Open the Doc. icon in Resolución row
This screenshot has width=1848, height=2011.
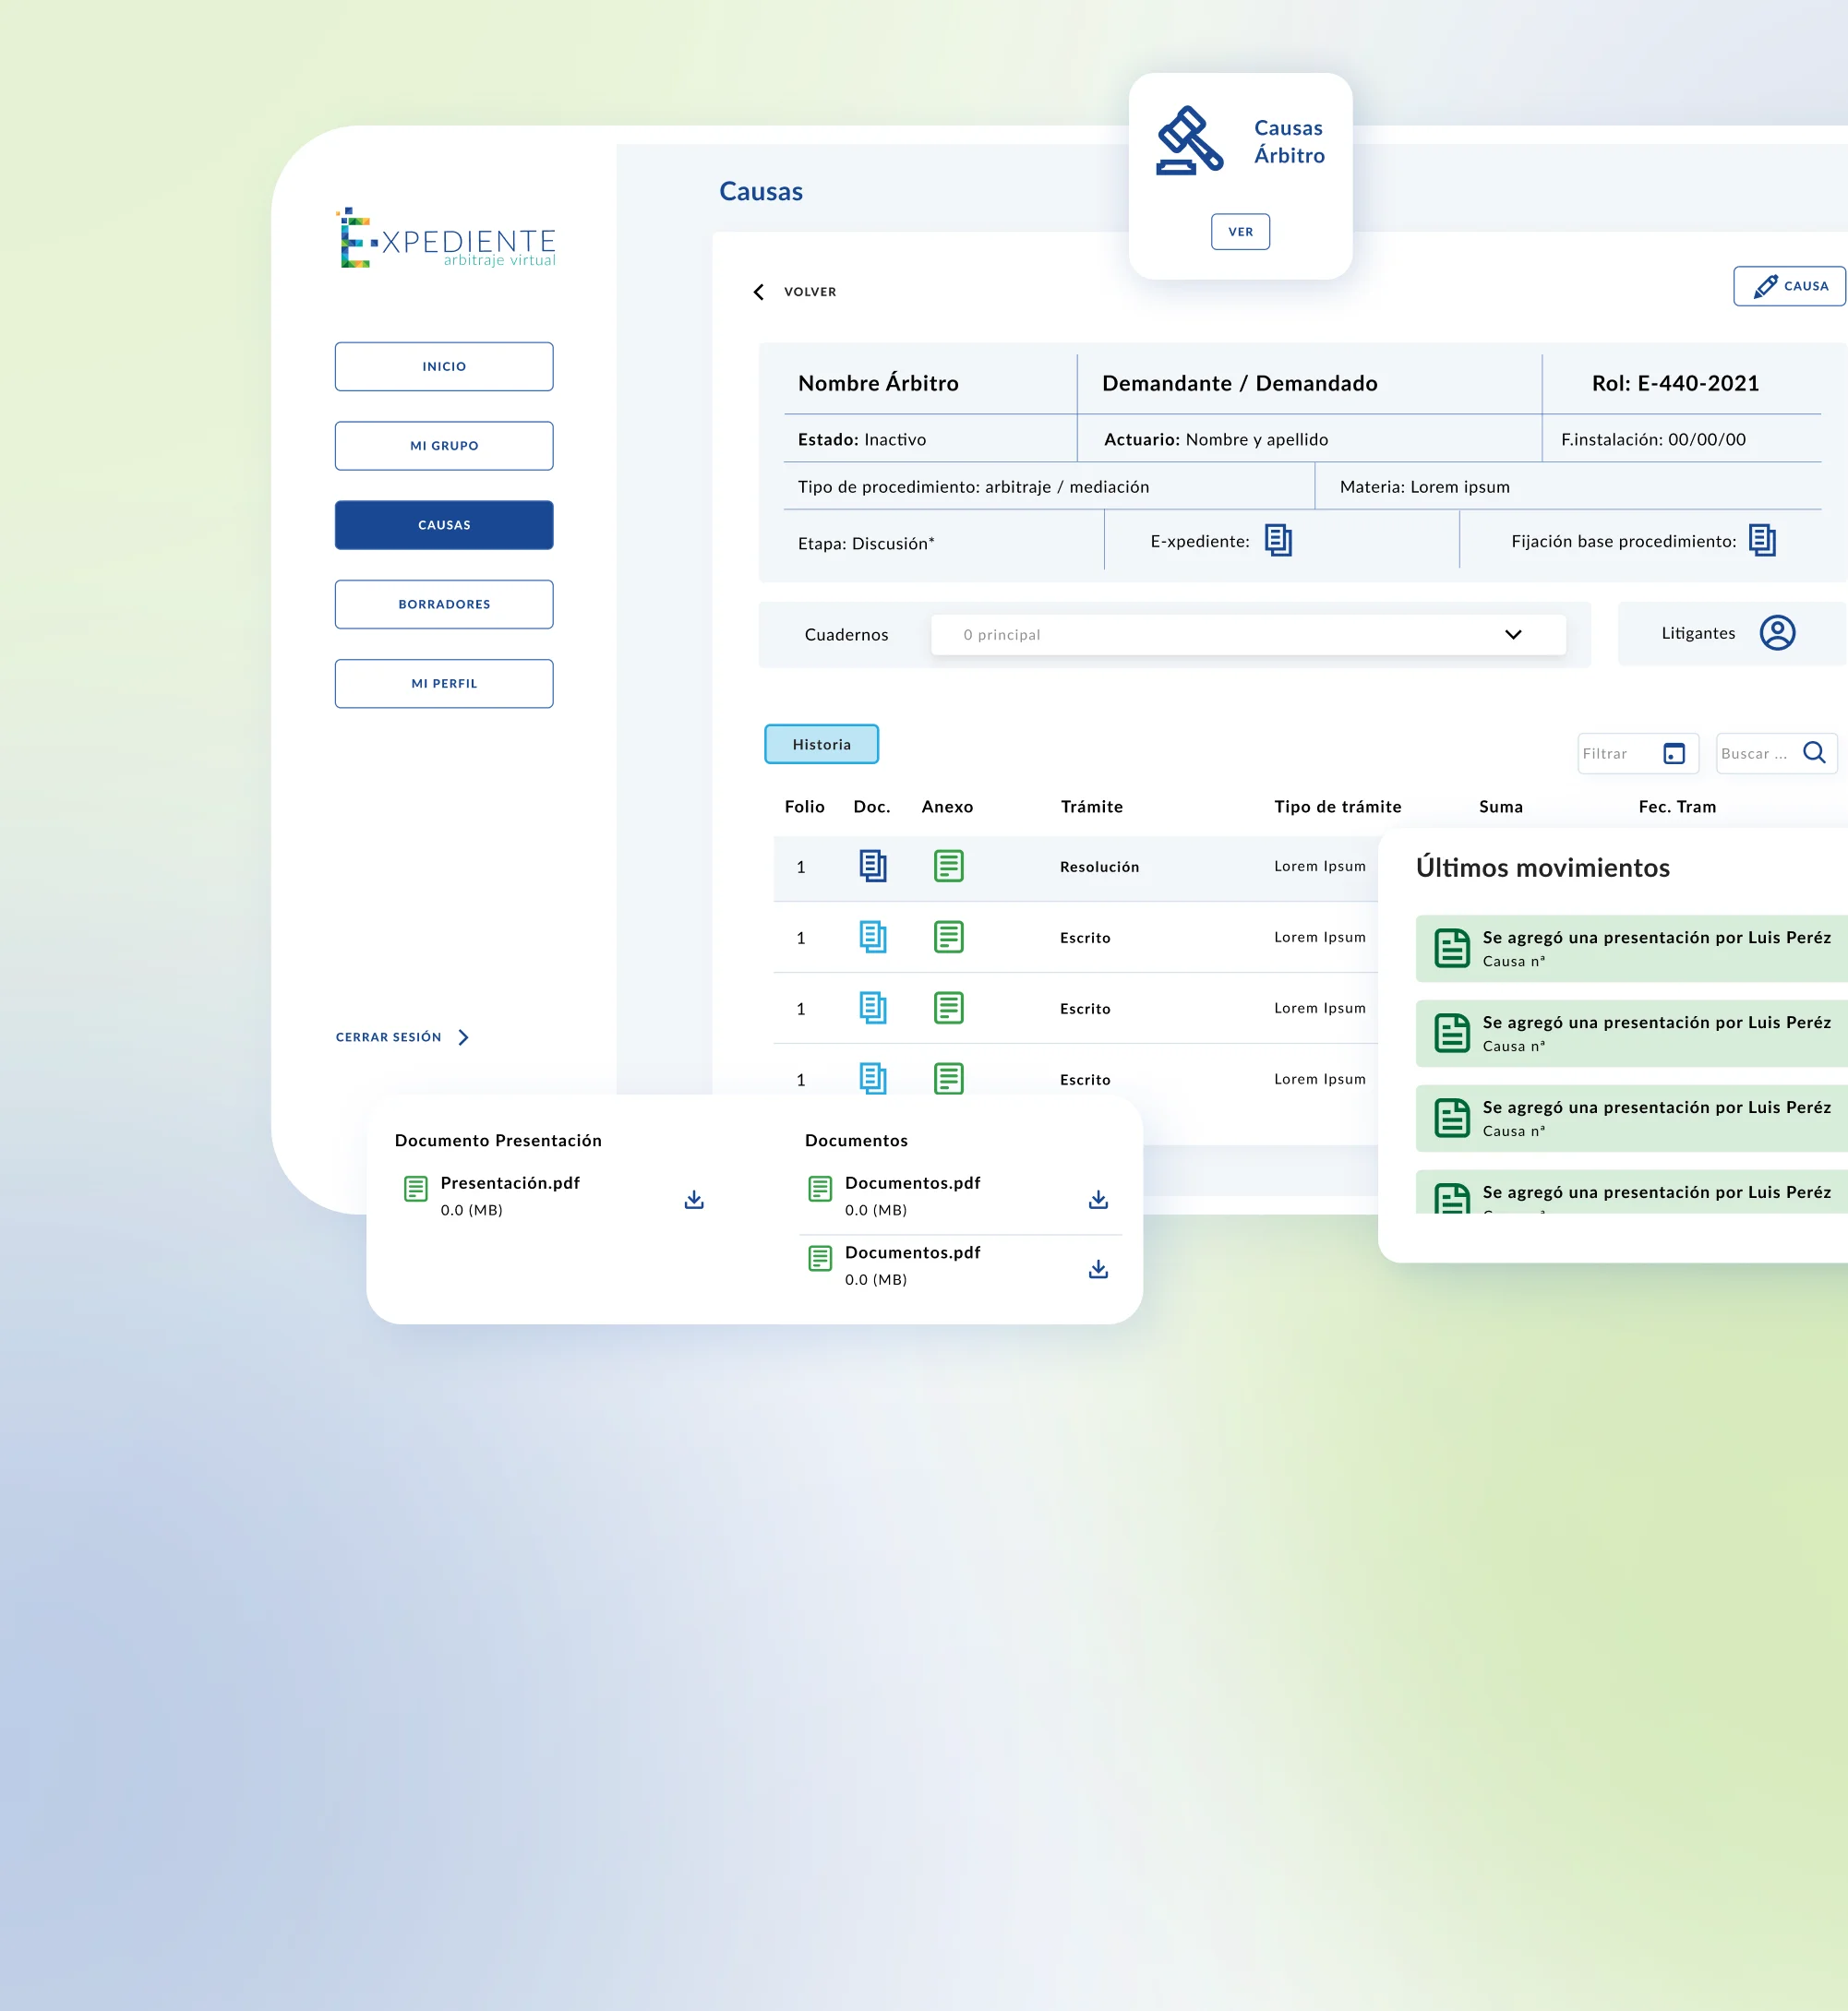[873, 866]
